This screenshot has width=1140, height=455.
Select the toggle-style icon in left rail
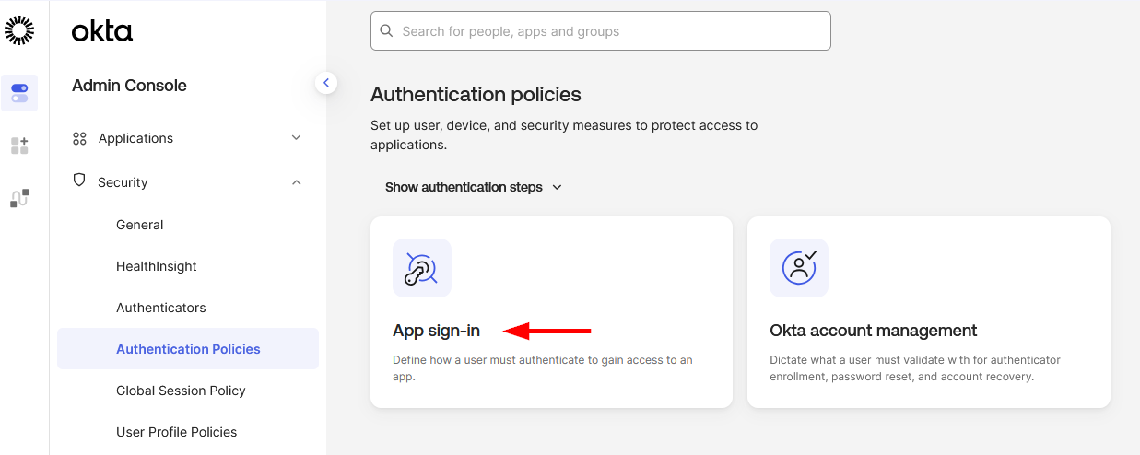click(x=19, y=93)
